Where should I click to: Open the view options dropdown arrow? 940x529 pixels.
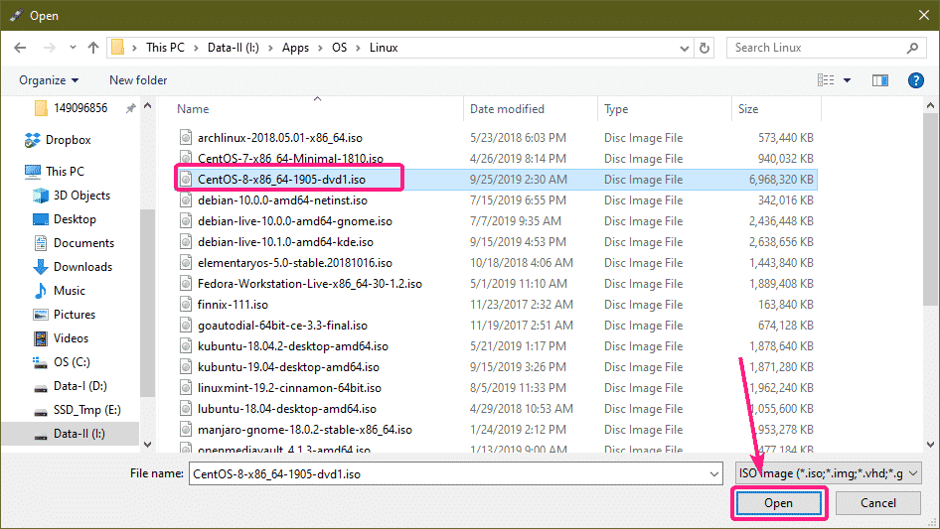point(848,80)
